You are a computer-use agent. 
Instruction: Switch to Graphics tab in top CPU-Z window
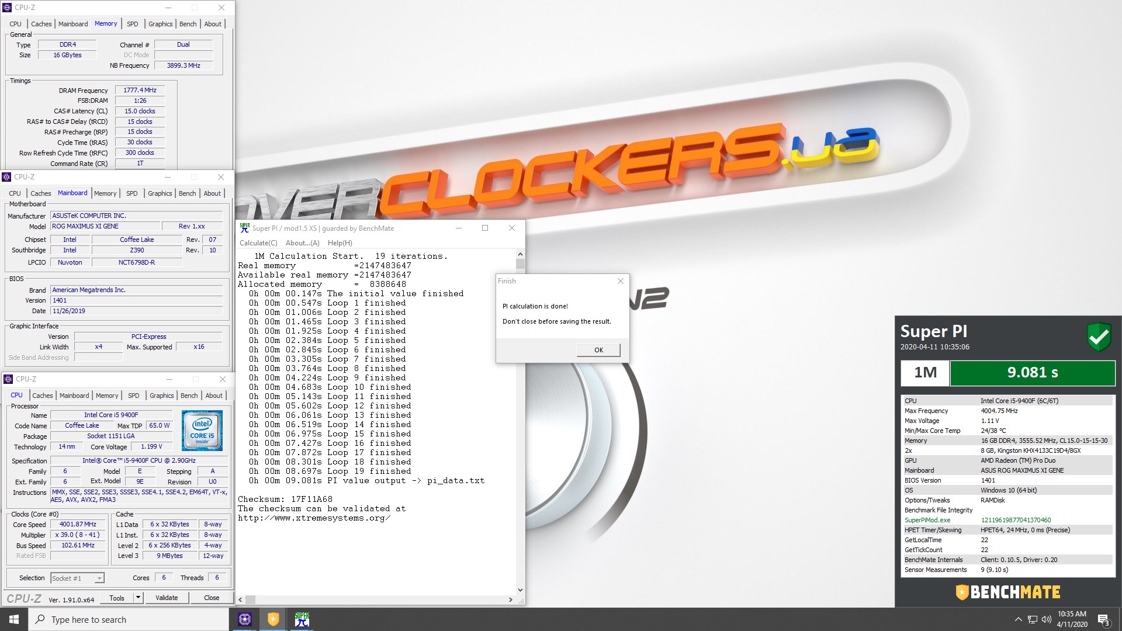pos(160,24)
